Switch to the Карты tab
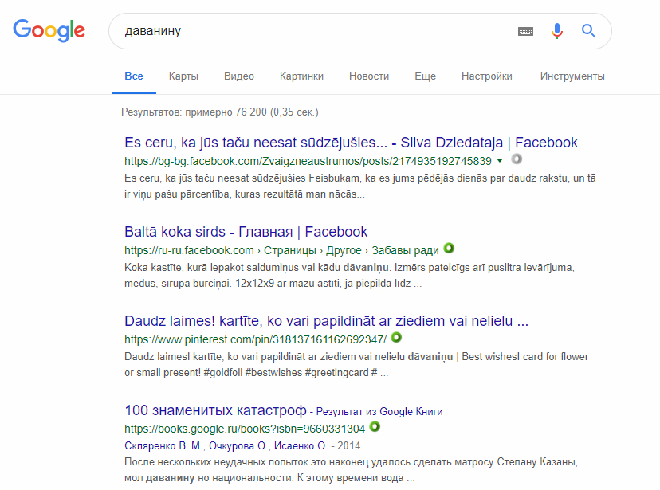 (183, 76)
